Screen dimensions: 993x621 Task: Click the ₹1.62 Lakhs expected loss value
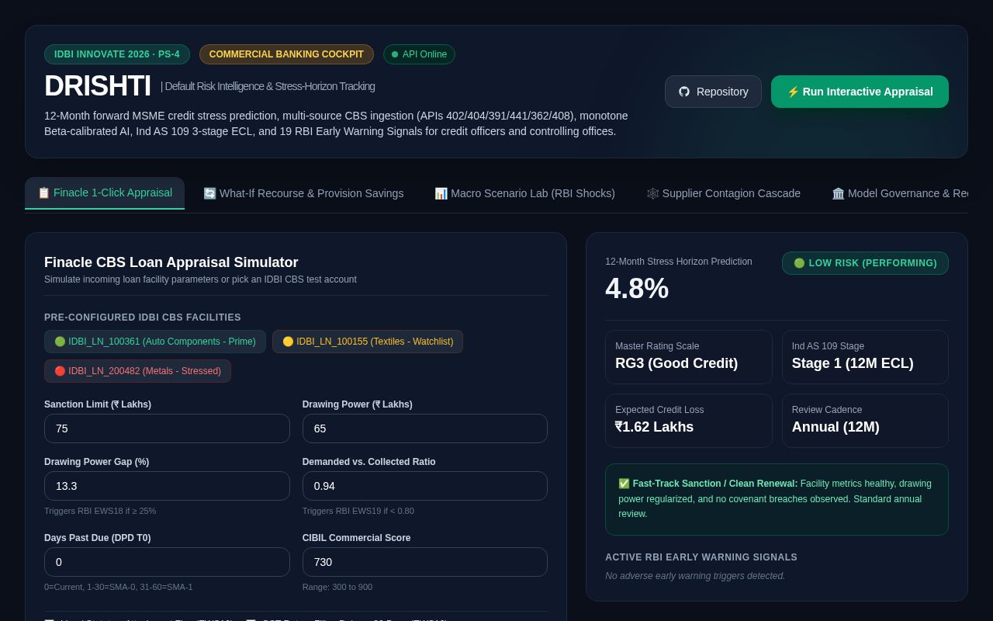655,427
